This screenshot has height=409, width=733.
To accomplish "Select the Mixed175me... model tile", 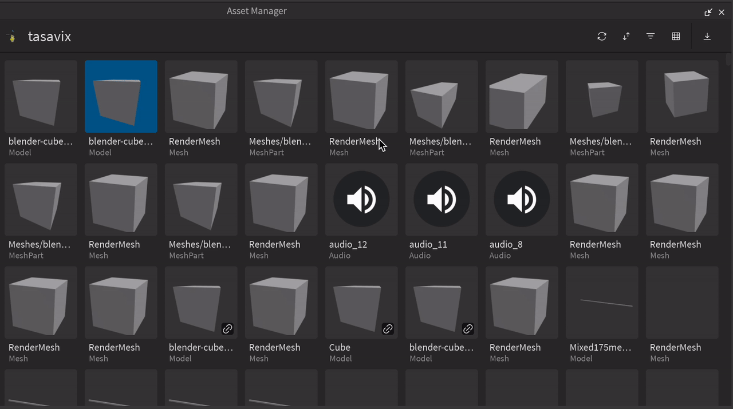I will (x=602, y=303).
